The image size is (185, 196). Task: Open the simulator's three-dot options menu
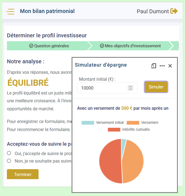(x=162, y=66)
